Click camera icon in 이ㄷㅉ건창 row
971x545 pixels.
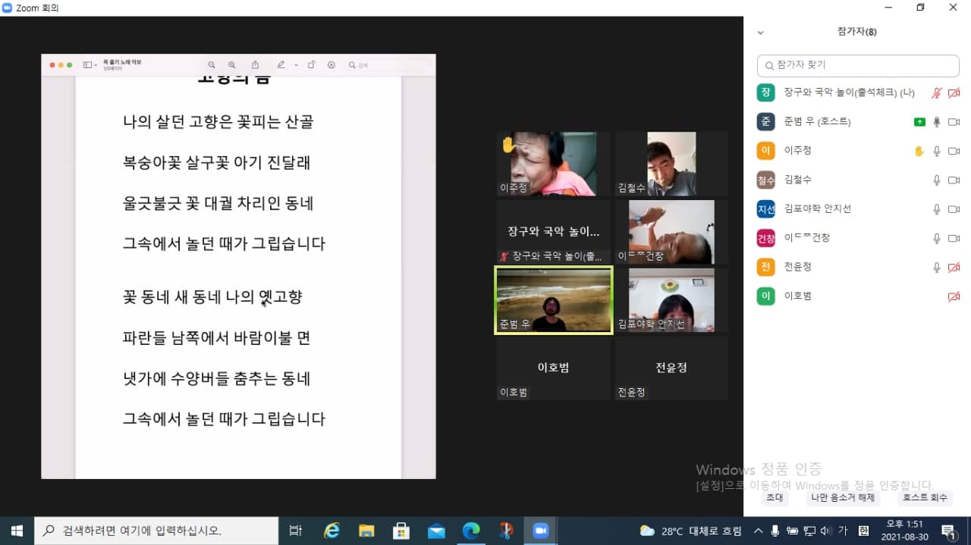point(954,238)
